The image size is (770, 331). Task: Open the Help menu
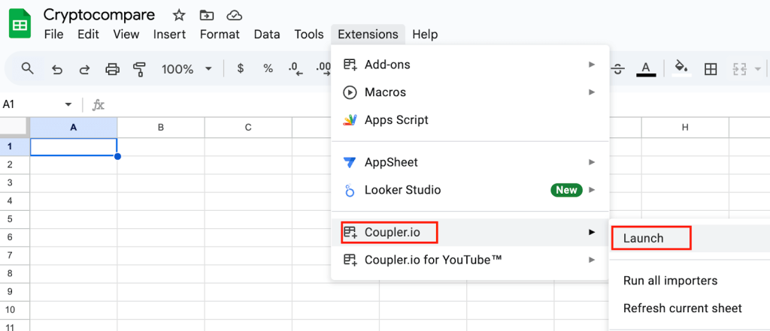[425, 35]
